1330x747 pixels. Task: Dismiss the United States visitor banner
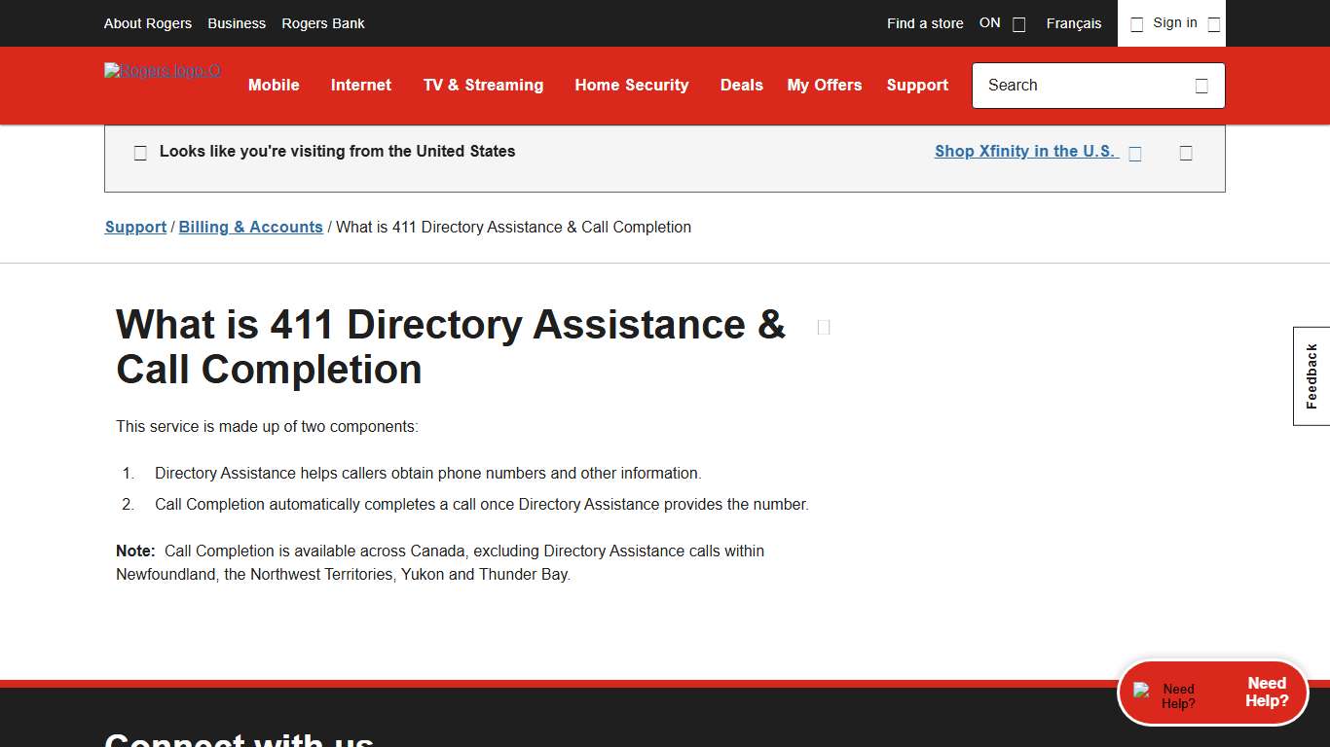pos(1186,153)
